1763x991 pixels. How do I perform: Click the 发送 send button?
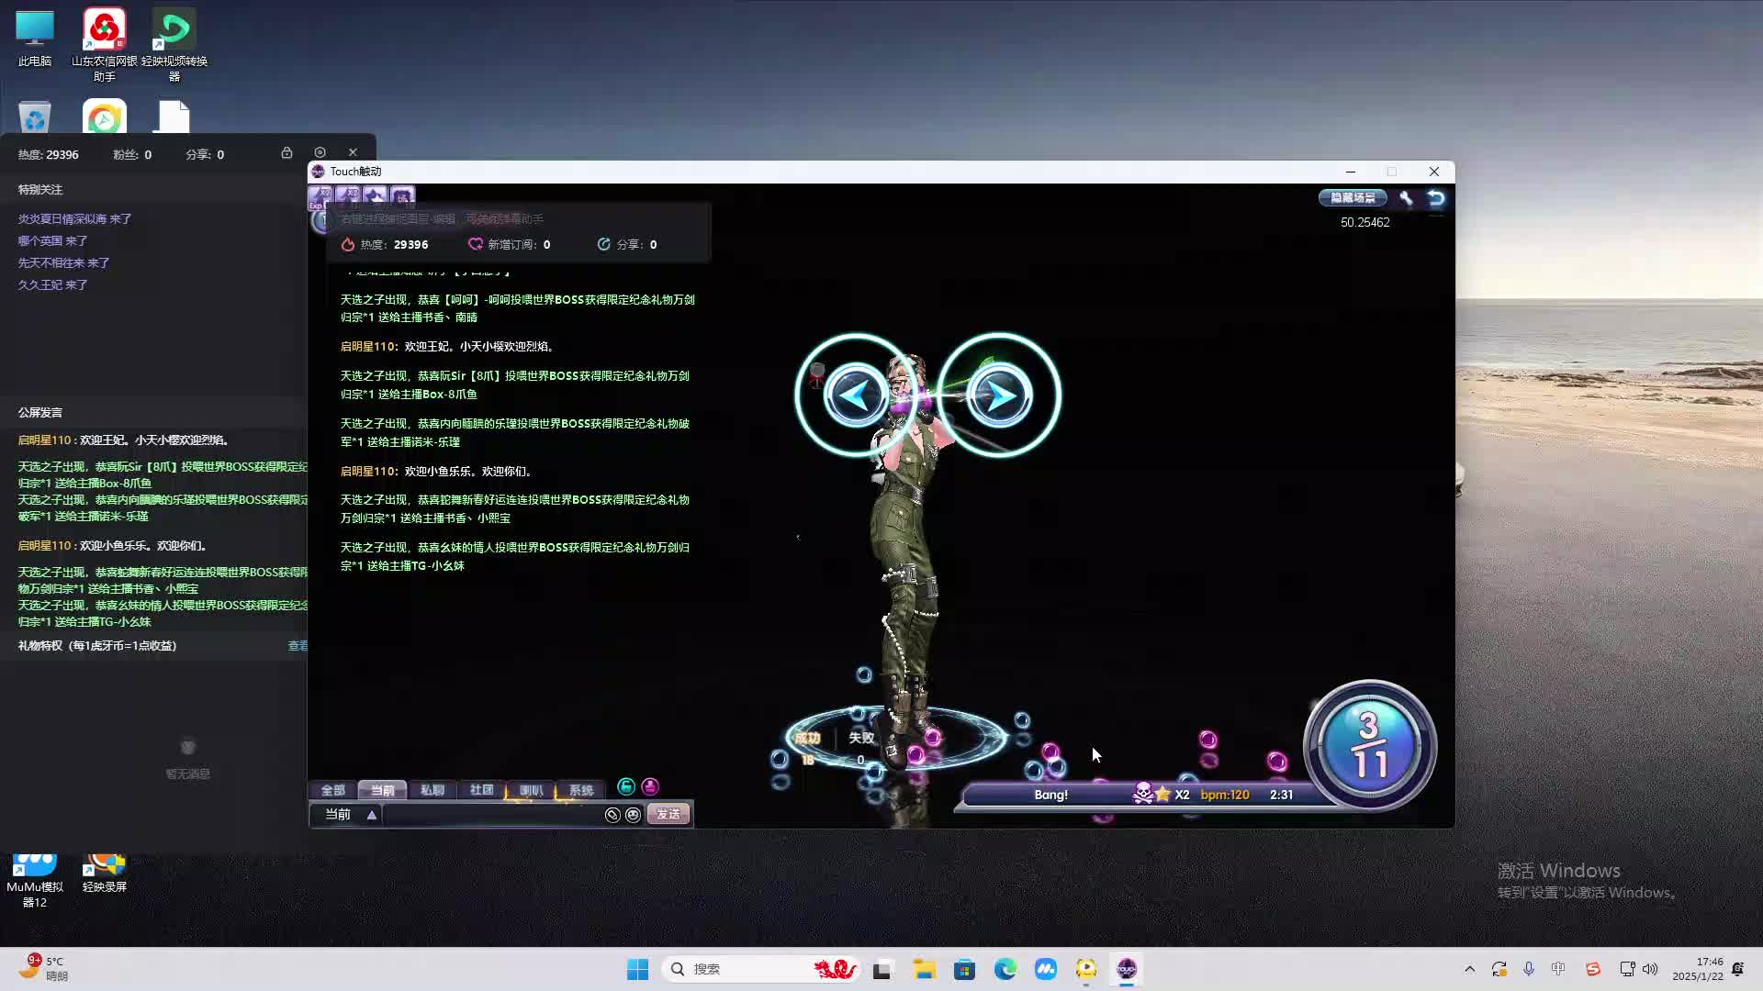(x=668, y=815)
